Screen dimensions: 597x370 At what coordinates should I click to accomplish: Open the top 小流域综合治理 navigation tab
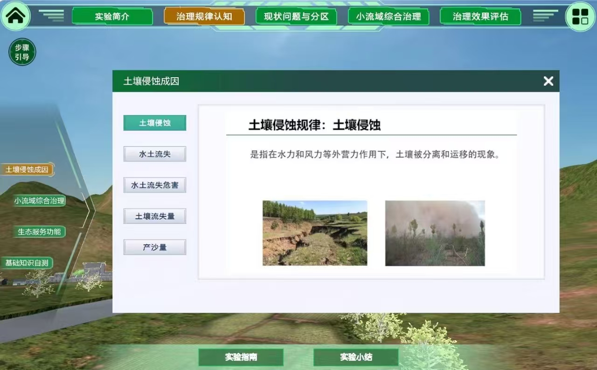(388, 17)
